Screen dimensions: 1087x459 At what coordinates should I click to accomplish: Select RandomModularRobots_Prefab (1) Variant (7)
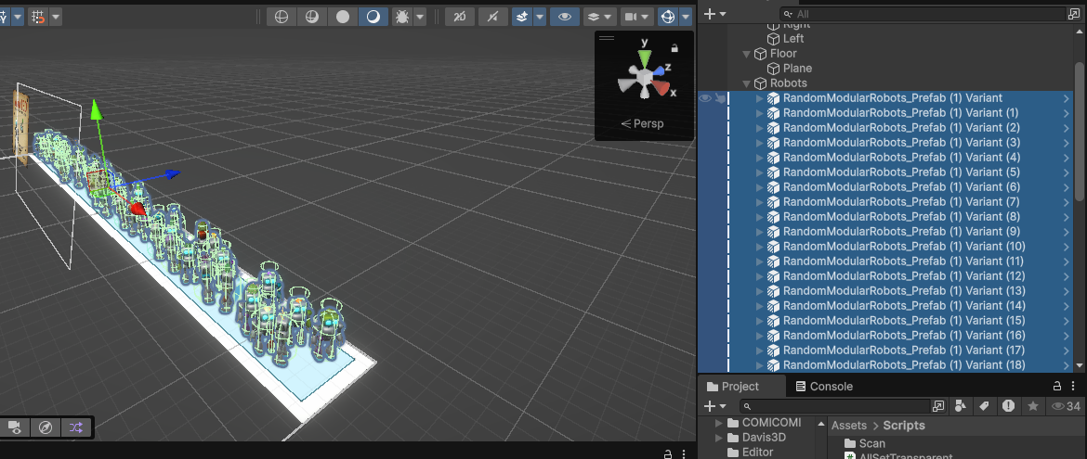[x=900, y=201]
